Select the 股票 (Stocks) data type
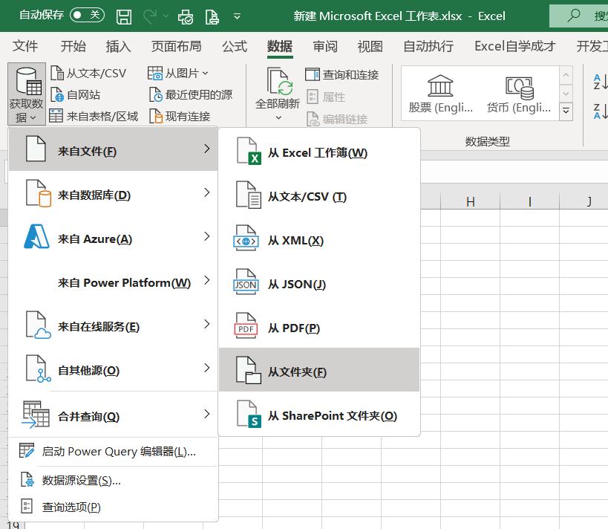This screenshot has width=608, height=529. coord(440,94)
